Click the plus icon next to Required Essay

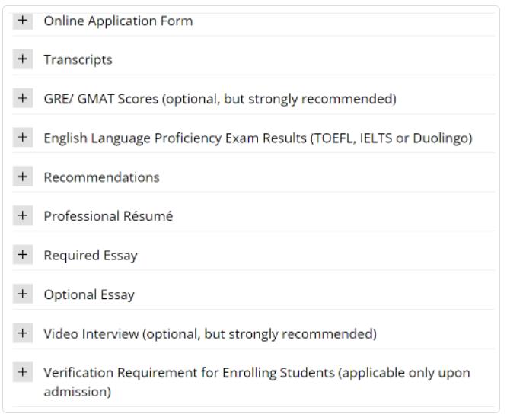click(x=23, y=255)
